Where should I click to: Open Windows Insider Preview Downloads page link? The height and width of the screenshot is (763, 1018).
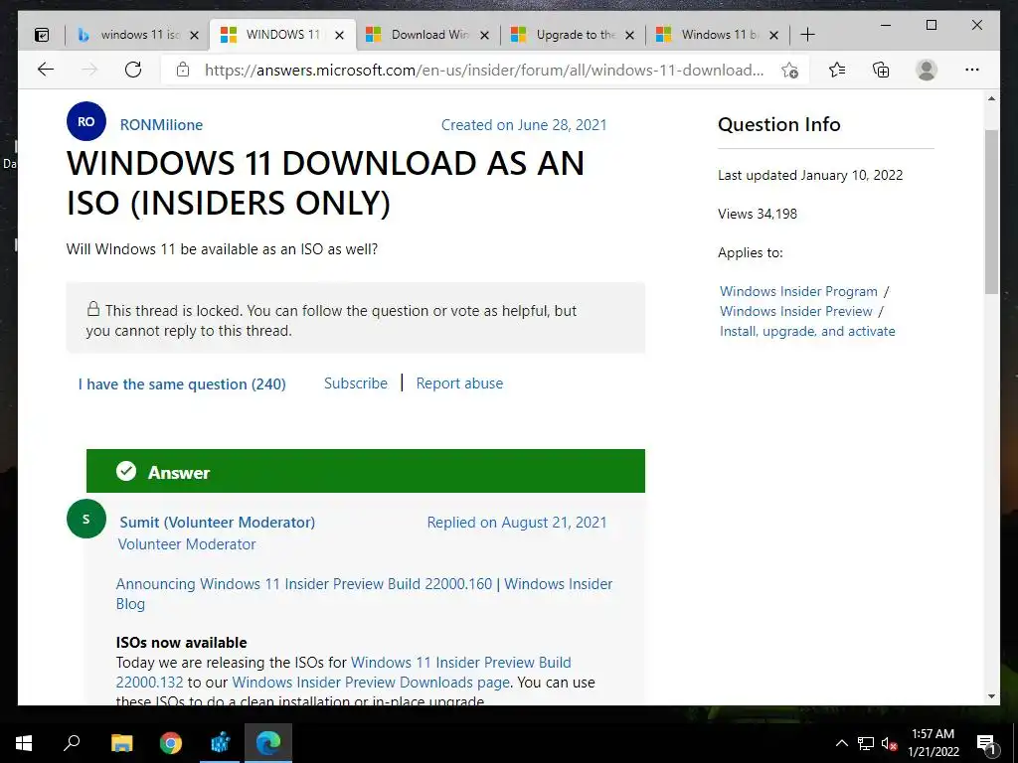click(371, 683)
